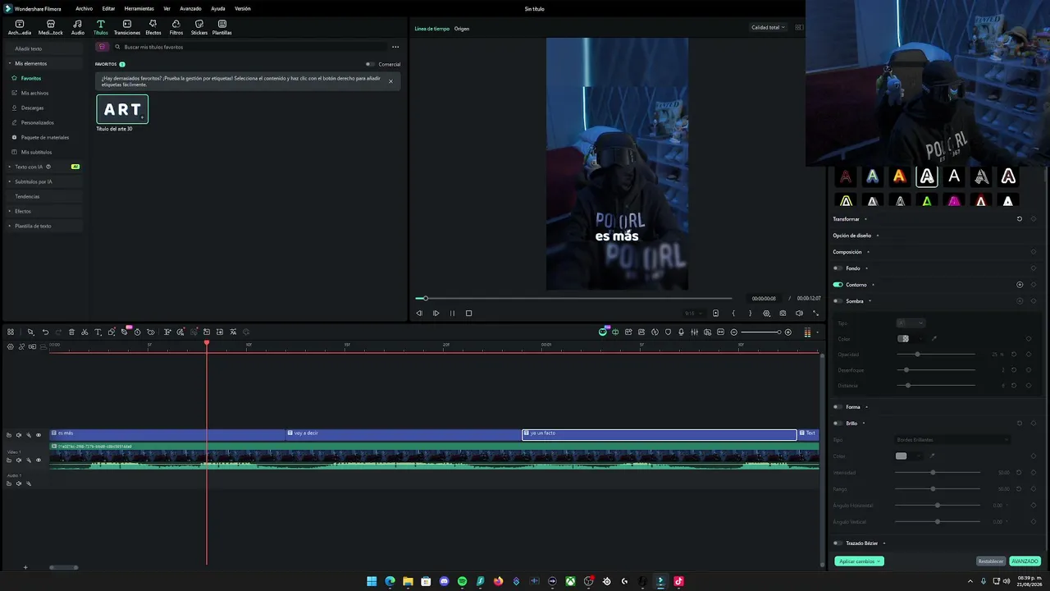This screenshot has height=591, width=1050.
Task: Click the mark-in bracket icon
Action: point(733,313)
